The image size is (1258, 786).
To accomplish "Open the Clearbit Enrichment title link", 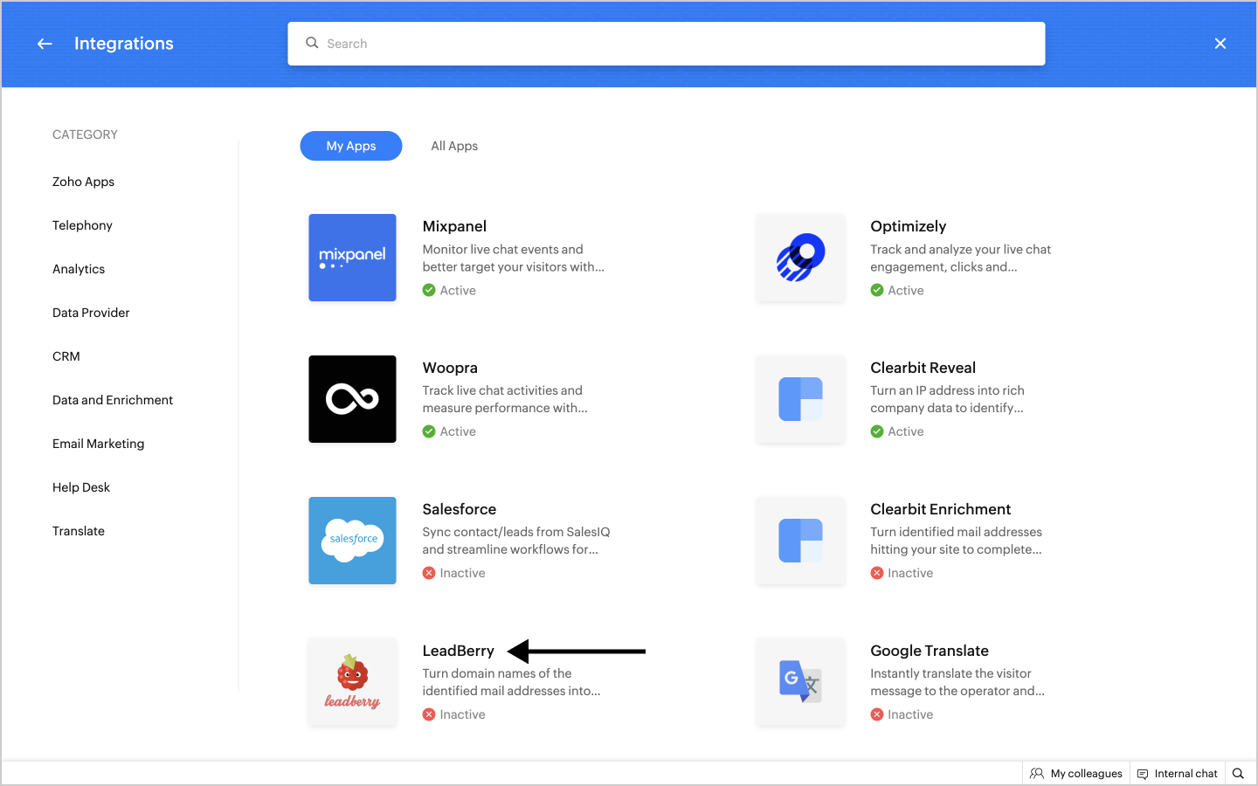I will [940, 509].
